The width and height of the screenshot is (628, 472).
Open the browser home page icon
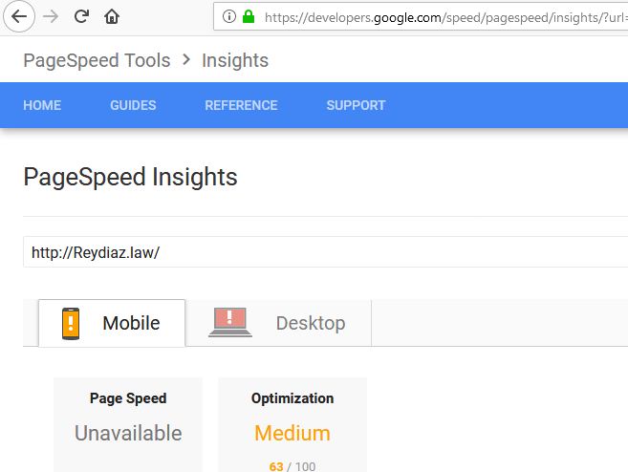click(112, 16)
